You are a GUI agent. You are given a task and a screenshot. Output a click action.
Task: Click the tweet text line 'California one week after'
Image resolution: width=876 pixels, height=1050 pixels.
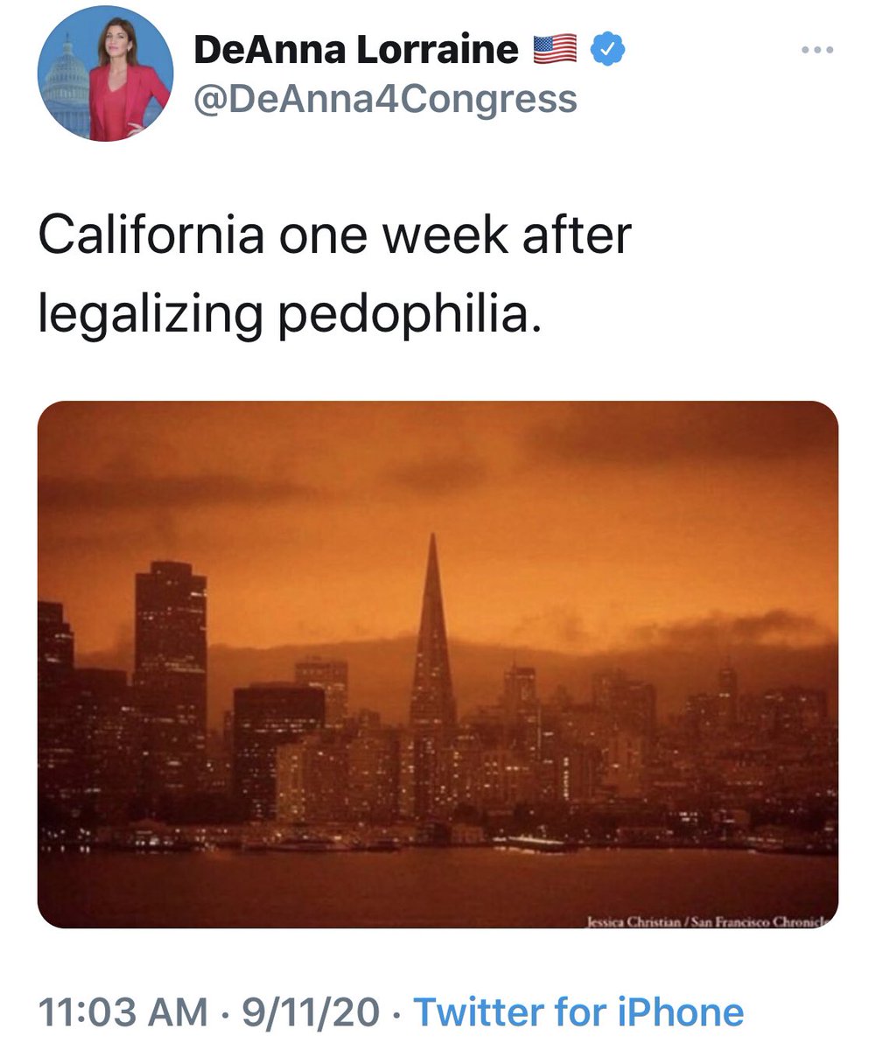click(334, 234)
